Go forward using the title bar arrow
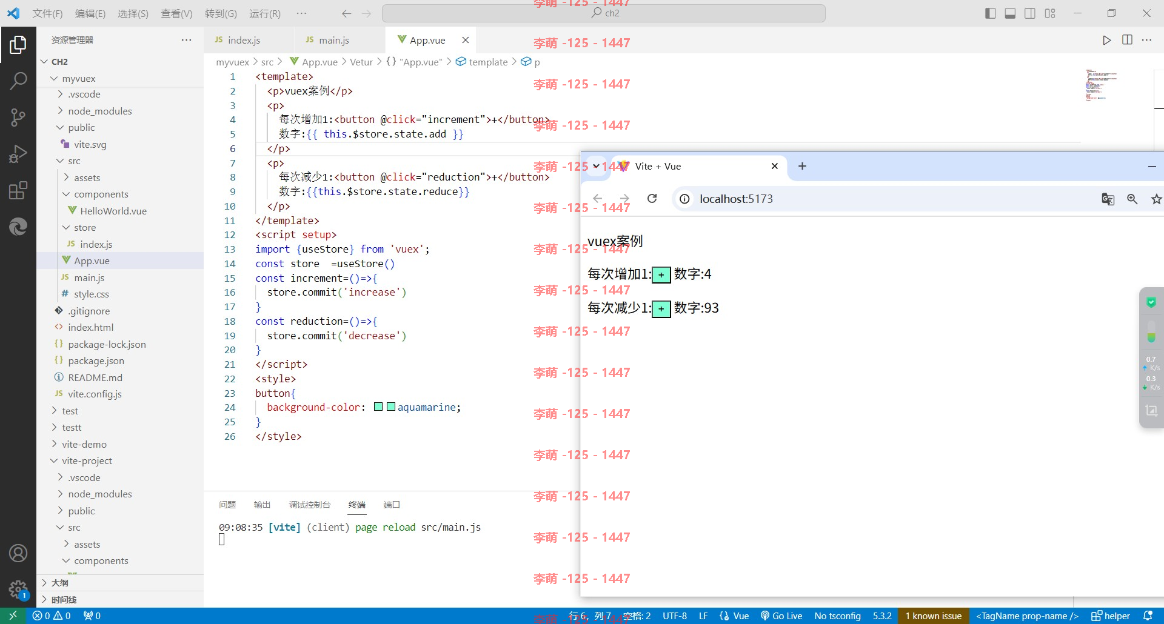1164x624 pixels. coord(366,13)
